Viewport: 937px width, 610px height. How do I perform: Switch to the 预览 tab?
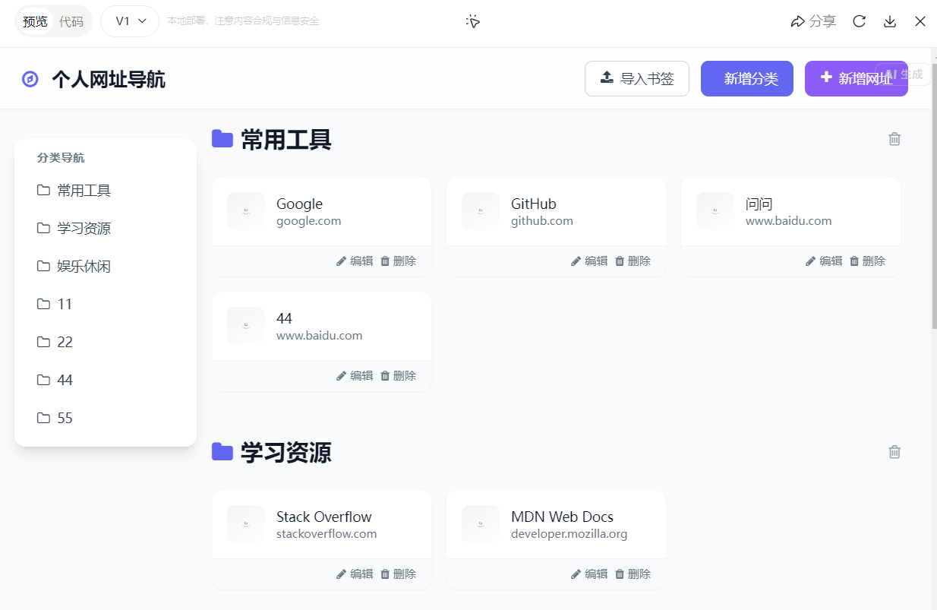coord(35,21)
